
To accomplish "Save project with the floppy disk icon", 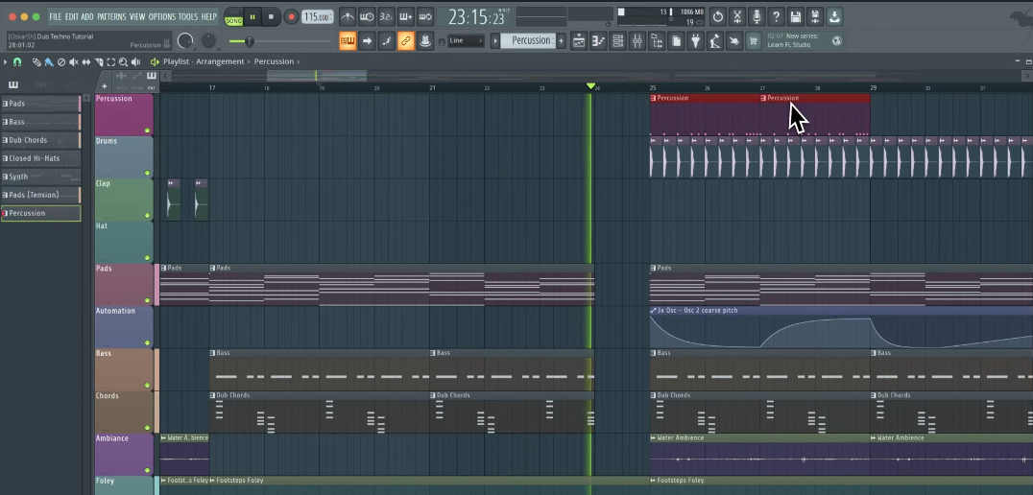I will (796, 16).
